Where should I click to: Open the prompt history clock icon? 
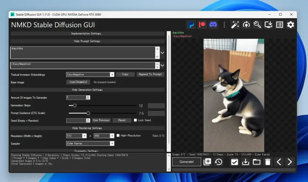tap(218, 162)
